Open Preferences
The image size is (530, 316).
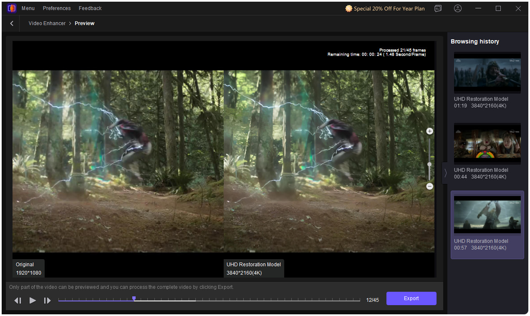[57, 8]
